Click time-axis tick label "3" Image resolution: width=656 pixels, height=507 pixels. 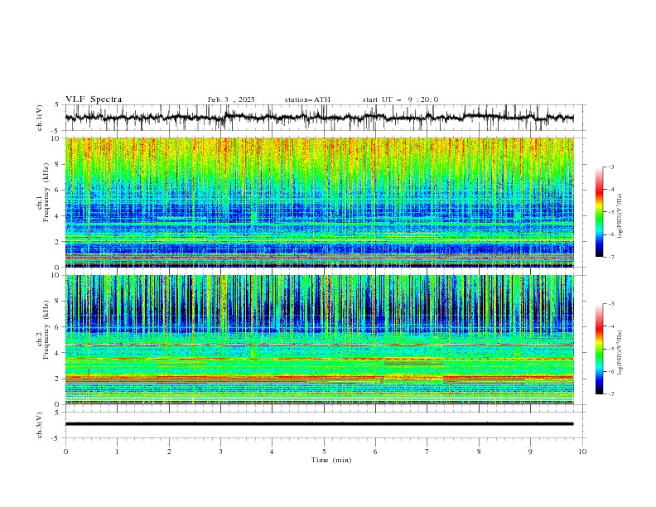[x=220, y=451]
